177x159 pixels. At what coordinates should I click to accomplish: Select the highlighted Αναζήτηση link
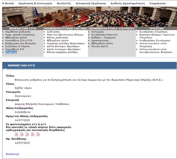pos(11,52)
